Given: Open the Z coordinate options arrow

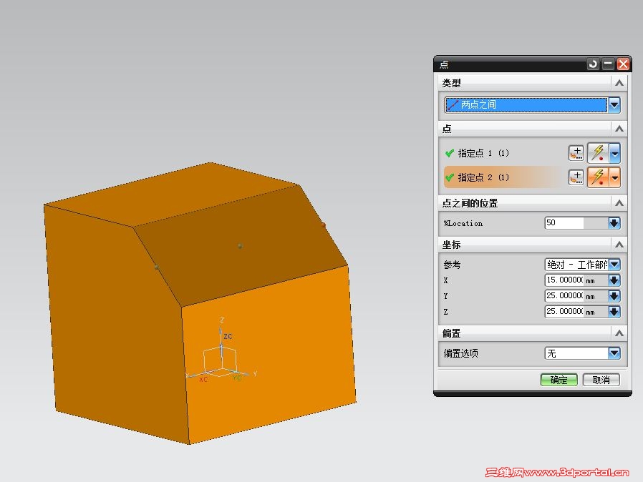Looking at the screenshot, I should coord(614,312).
